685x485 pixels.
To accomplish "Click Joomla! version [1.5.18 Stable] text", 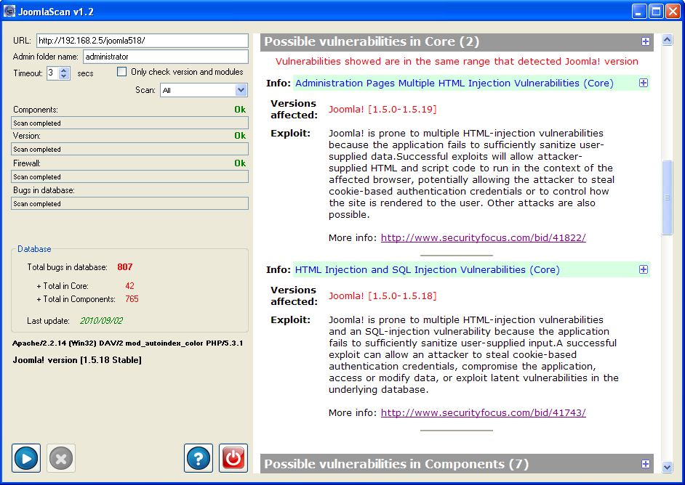I will [77, 360].
